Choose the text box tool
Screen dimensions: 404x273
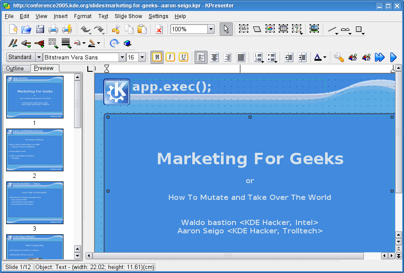pyautogui.click(x=243, y=29)
